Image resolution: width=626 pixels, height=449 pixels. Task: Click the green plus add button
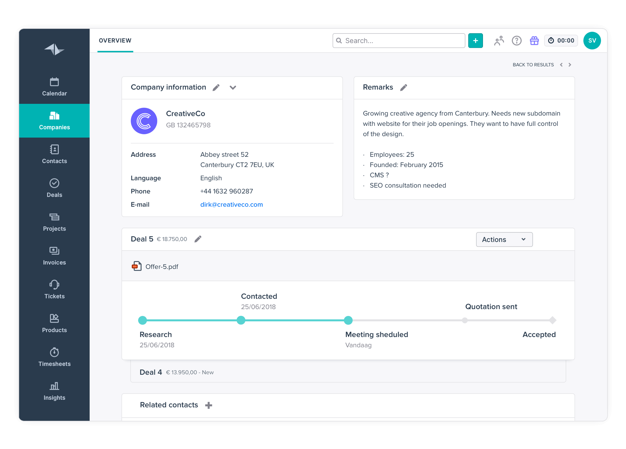pyautogui.click(x=475, y=41)
